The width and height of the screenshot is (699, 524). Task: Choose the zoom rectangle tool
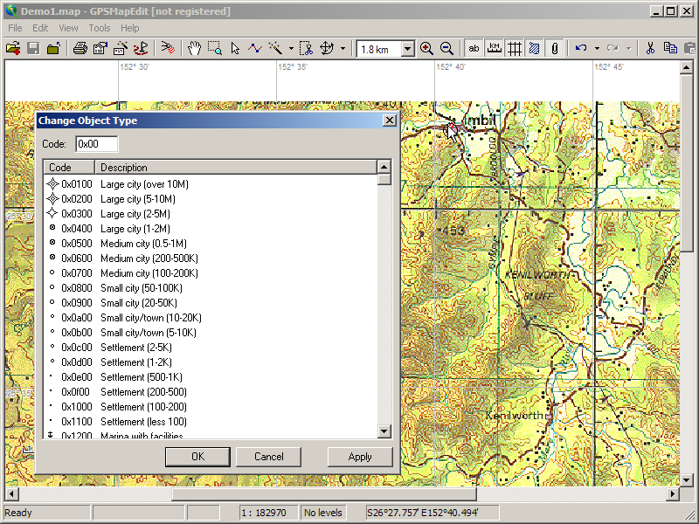point(214,49)
